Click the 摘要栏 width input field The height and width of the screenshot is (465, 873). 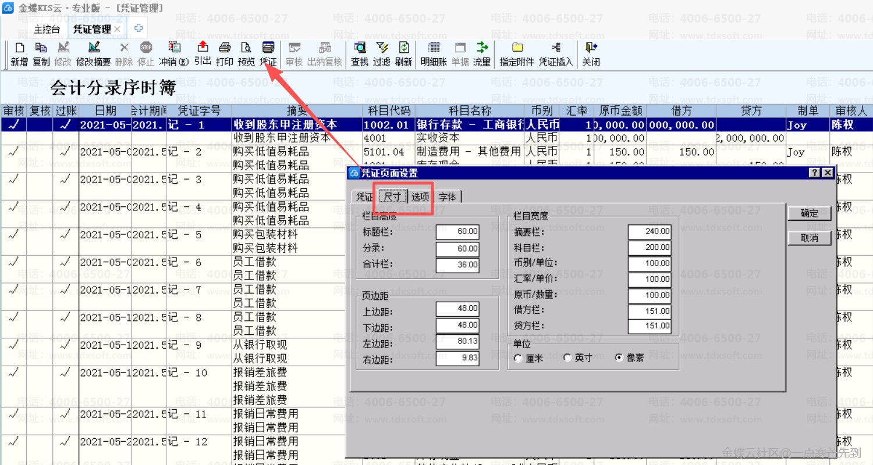tap(650, 231)
